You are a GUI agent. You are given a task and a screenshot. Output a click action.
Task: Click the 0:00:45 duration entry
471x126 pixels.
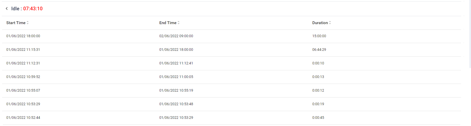tap(318, 118)
